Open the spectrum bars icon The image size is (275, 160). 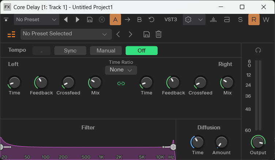tap(213, 20)
